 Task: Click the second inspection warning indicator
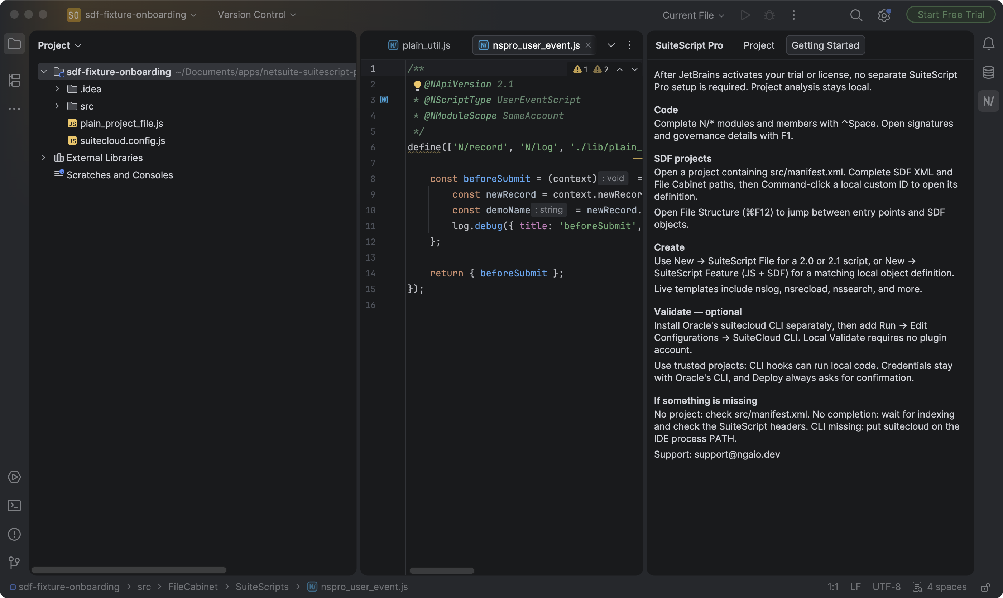[x=601, y=69]
